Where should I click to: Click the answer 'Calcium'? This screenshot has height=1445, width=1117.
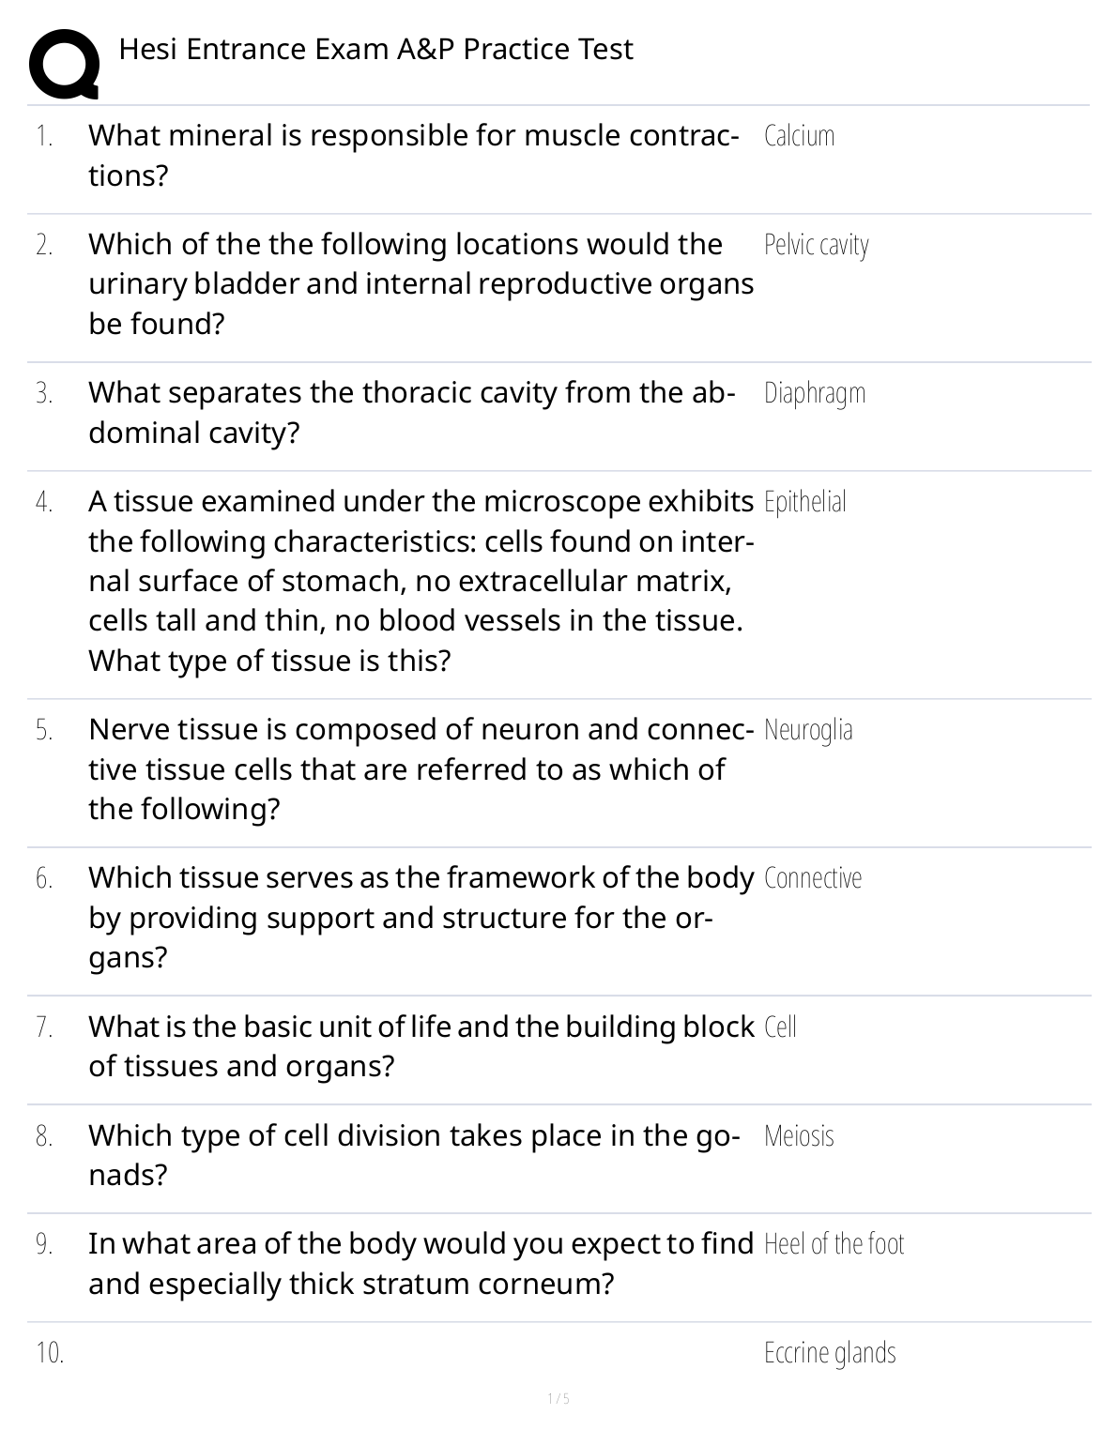[x=799, y=136]
